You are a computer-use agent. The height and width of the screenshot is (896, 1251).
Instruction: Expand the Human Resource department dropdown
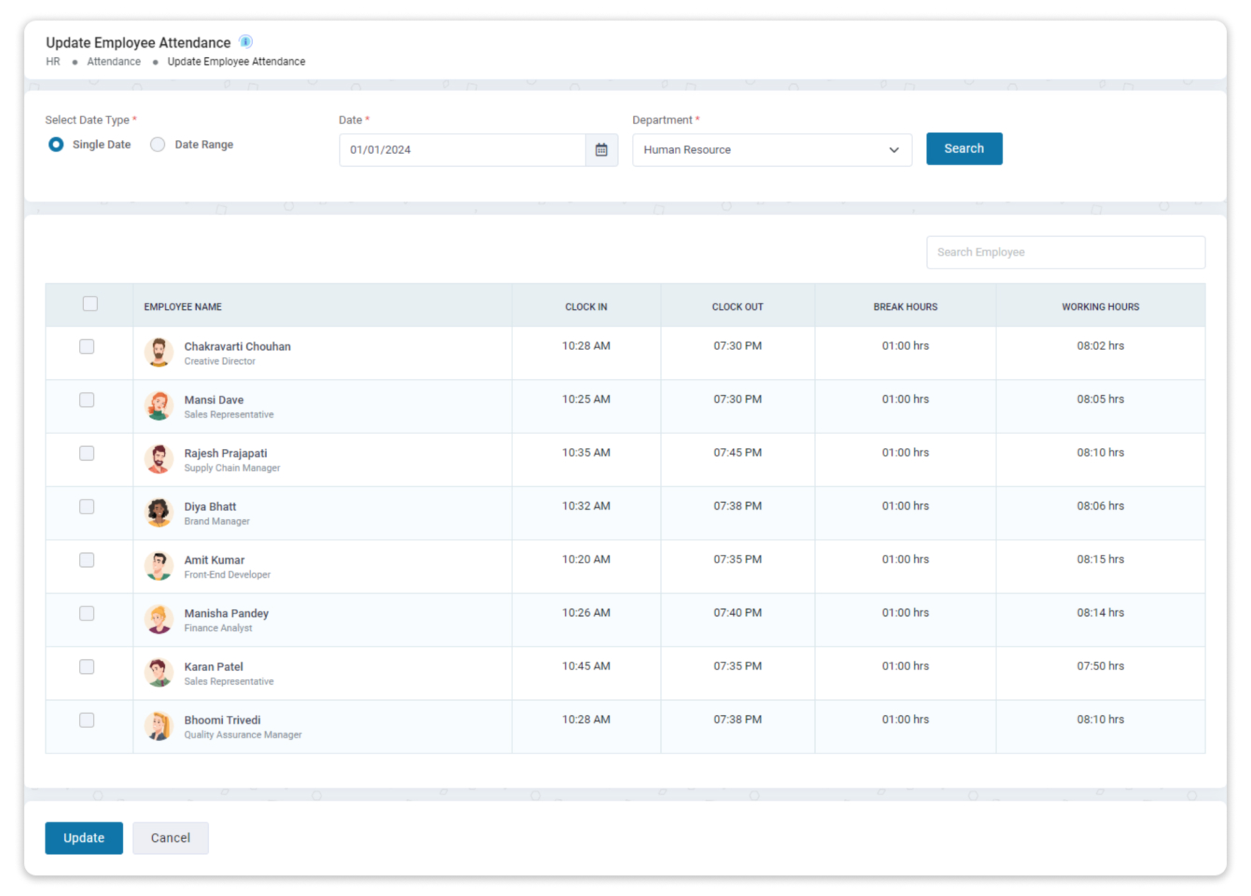tap(772, 149)
